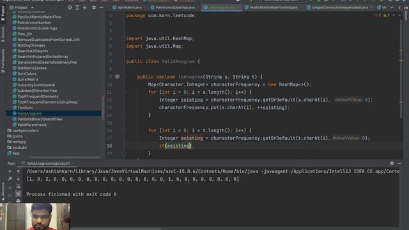The width and height of the screenshot is (409, 230).
Task: Show the hidden editor tabs dropdown
Action: click(x=392, y=8)
